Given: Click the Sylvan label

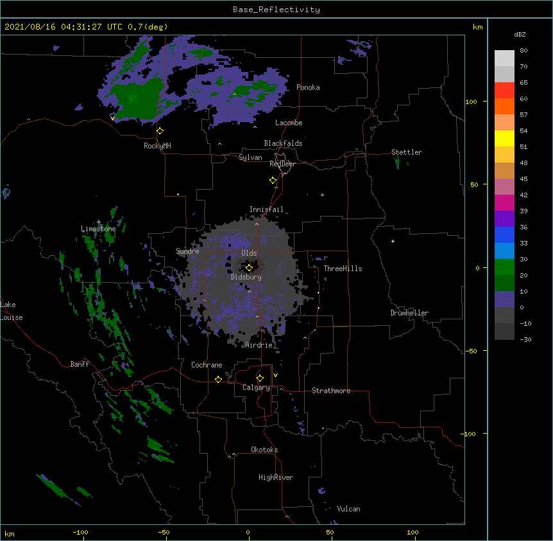Looking at the screenshot, I should click(250, 157).
